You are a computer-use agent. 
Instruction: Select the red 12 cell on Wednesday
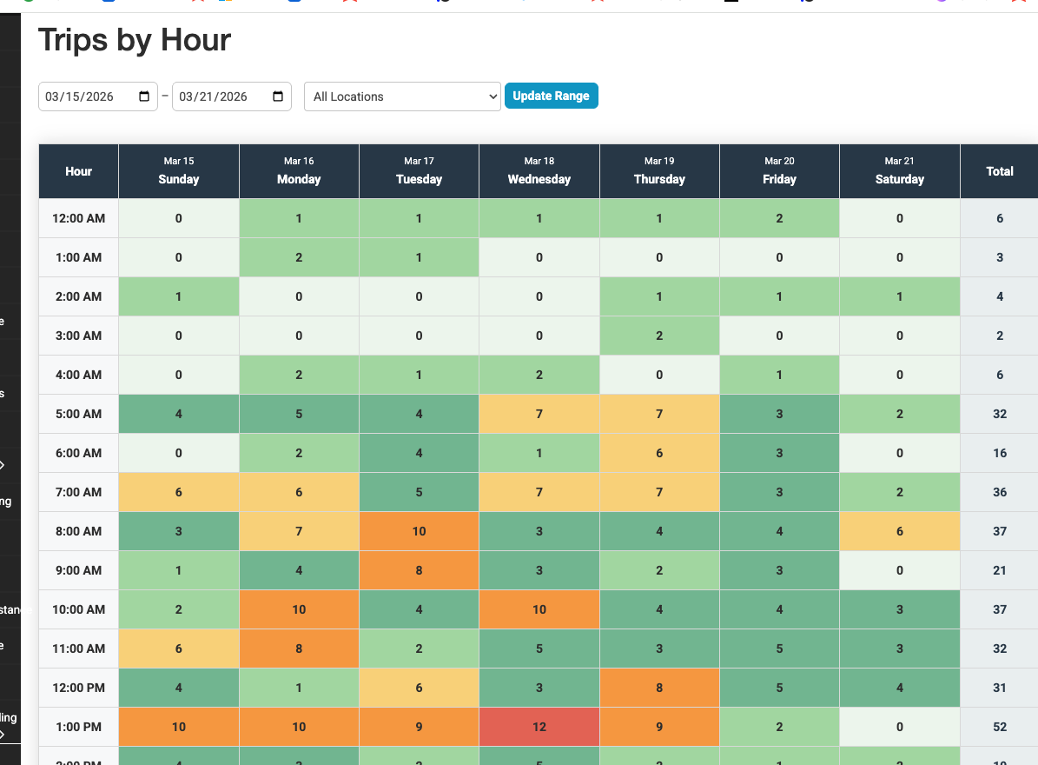point(539,727)
